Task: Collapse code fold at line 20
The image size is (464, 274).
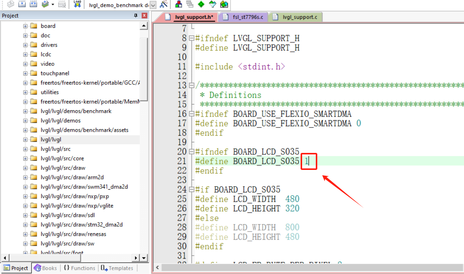Action: 192,152
